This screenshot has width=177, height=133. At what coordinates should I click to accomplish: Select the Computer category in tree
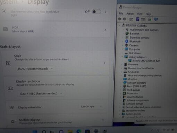[x=134, y=49]
